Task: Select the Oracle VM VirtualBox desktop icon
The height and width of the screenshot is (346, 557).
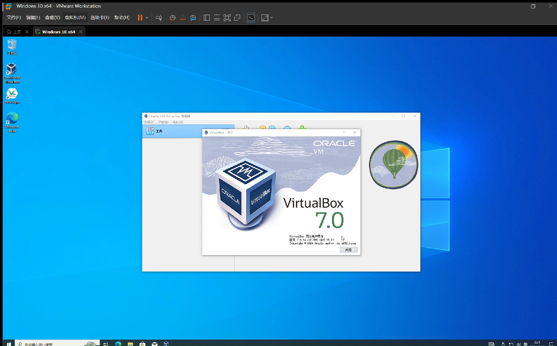Action: [12, 73]
